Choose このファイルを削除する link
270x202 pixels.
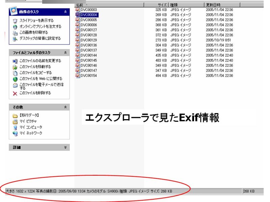click(x=35, y=93)
